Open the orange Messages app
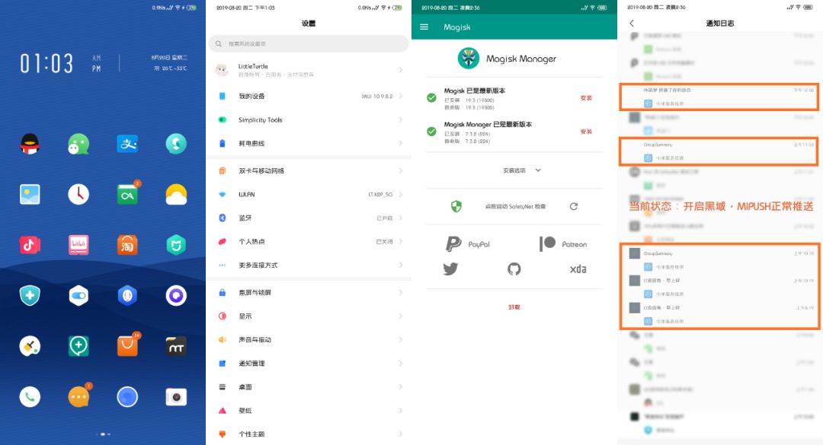The width and height of the screenshot is (823, 445). click(78, 397)
